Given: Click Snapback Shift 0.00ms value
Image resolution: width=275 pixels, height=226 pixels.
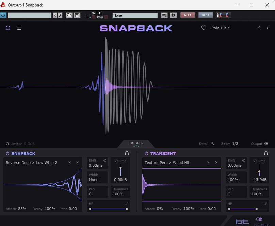Looking at the screenshot, I should [x=96, y=165].
